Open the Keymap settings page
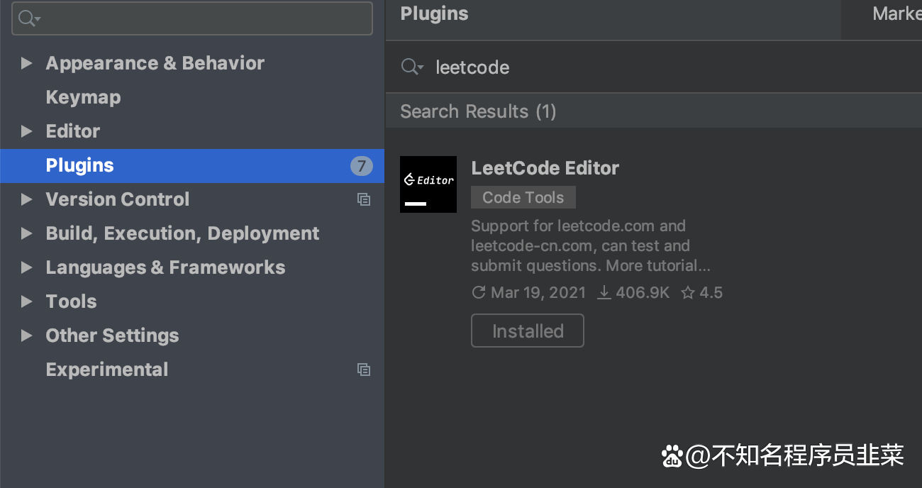922x488 pixels. point(83,97)
